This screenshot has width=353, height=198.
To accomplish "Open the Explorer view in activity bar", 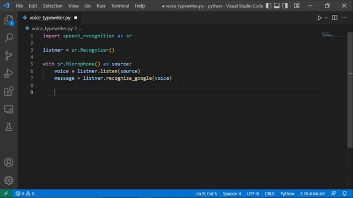I will point(9,20).
